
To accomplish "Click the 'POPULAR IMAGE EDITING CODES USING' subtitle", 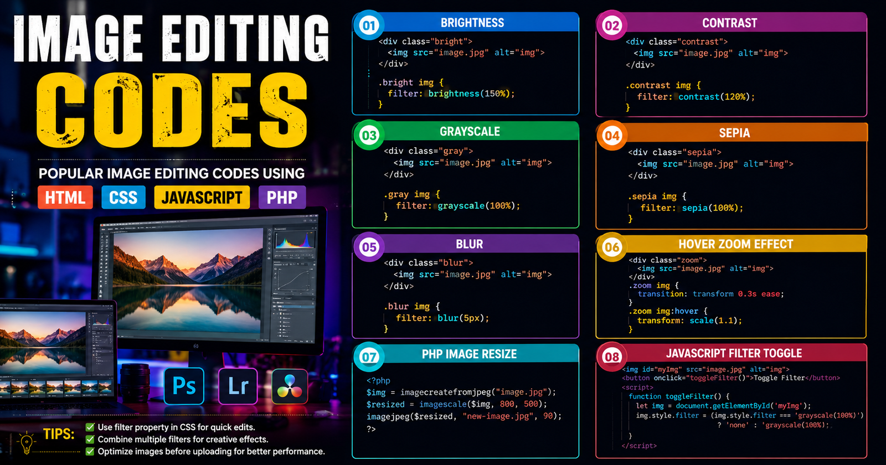I will tap(172, 173).
